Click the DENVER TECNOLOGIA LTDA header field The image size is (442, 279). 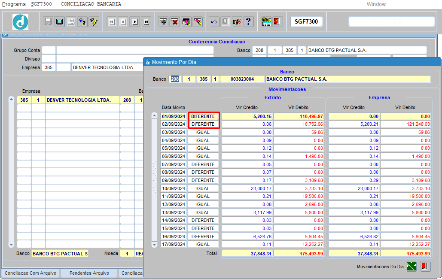[x=108, y=68]
